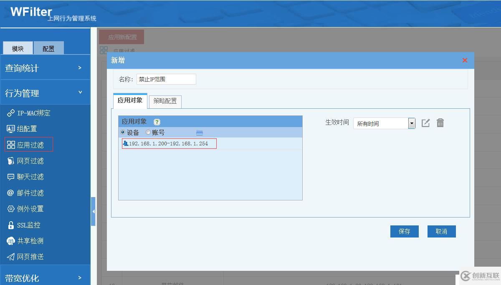501x285 pixels.
Task: Click the 应用过滤 grid icon
Action: coord(11,145)
